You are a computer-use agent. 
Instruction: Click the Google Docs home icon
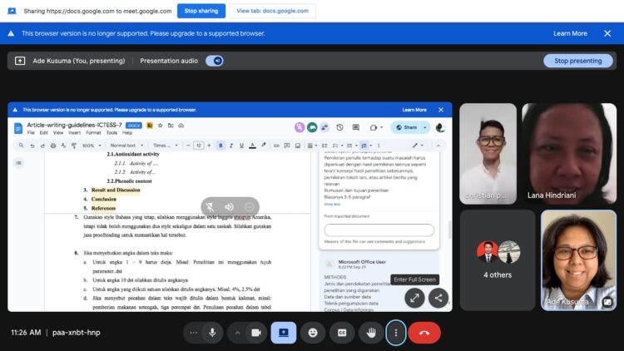[18, 128]
